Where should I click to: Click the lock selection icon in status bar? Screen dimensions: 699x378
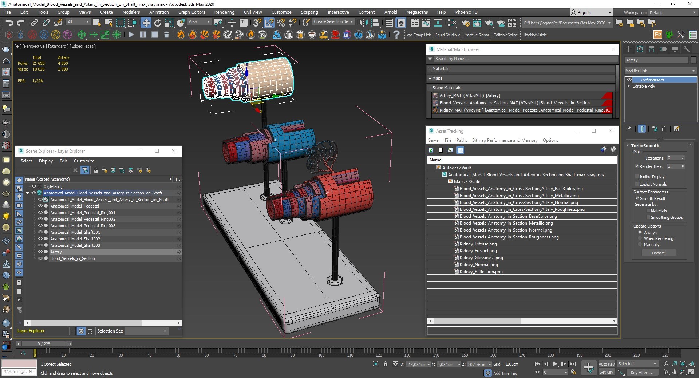click(x=385, y=364)
